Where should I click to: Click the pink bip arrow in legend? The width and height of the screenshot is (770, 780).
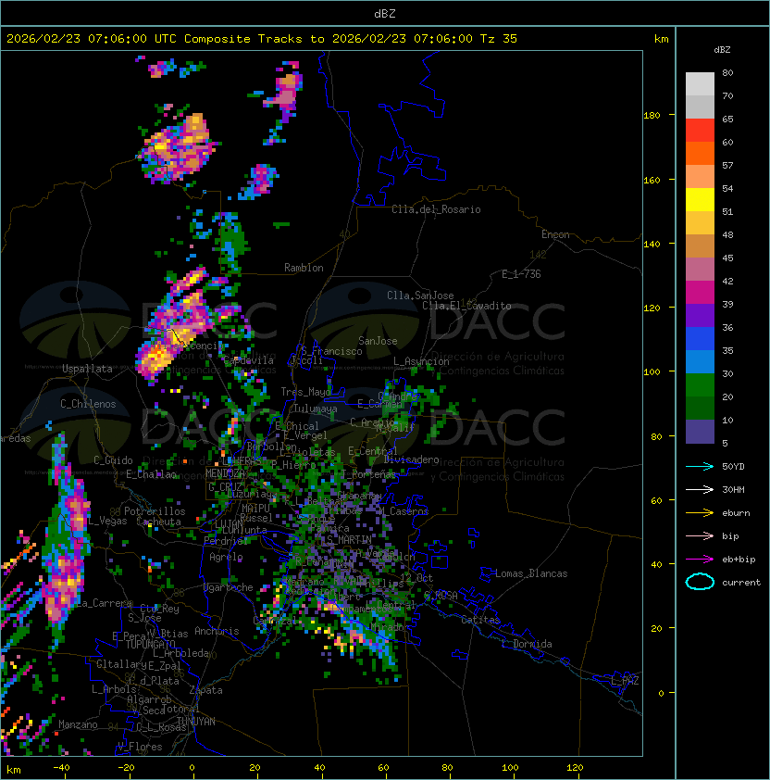pyautogui.click(x=700, y=535)
